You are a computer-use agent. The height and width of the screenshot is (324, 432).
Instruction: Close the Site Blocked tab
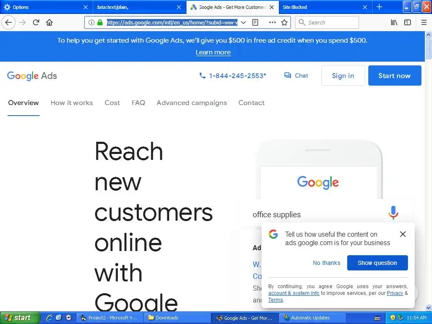[x=365, y=7]
